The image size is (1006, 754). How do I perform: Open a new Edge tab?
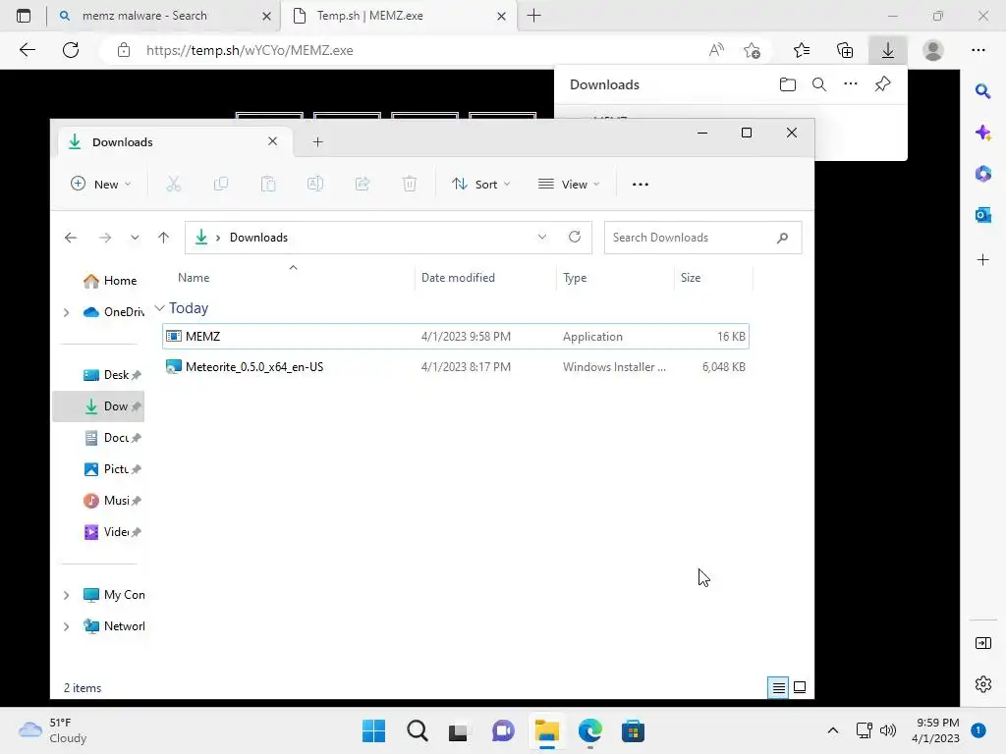(533, 16)
